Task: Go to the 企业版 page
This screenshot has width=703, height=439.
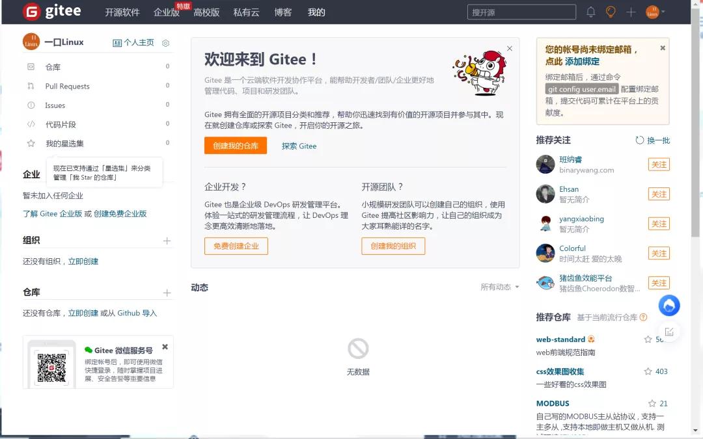Action: coord(167,12)
